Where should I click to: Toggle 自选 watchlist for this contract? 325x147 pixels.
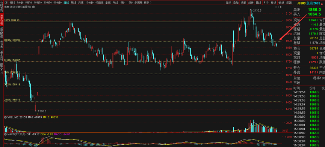pyautogui.click(x=281, y=3)
